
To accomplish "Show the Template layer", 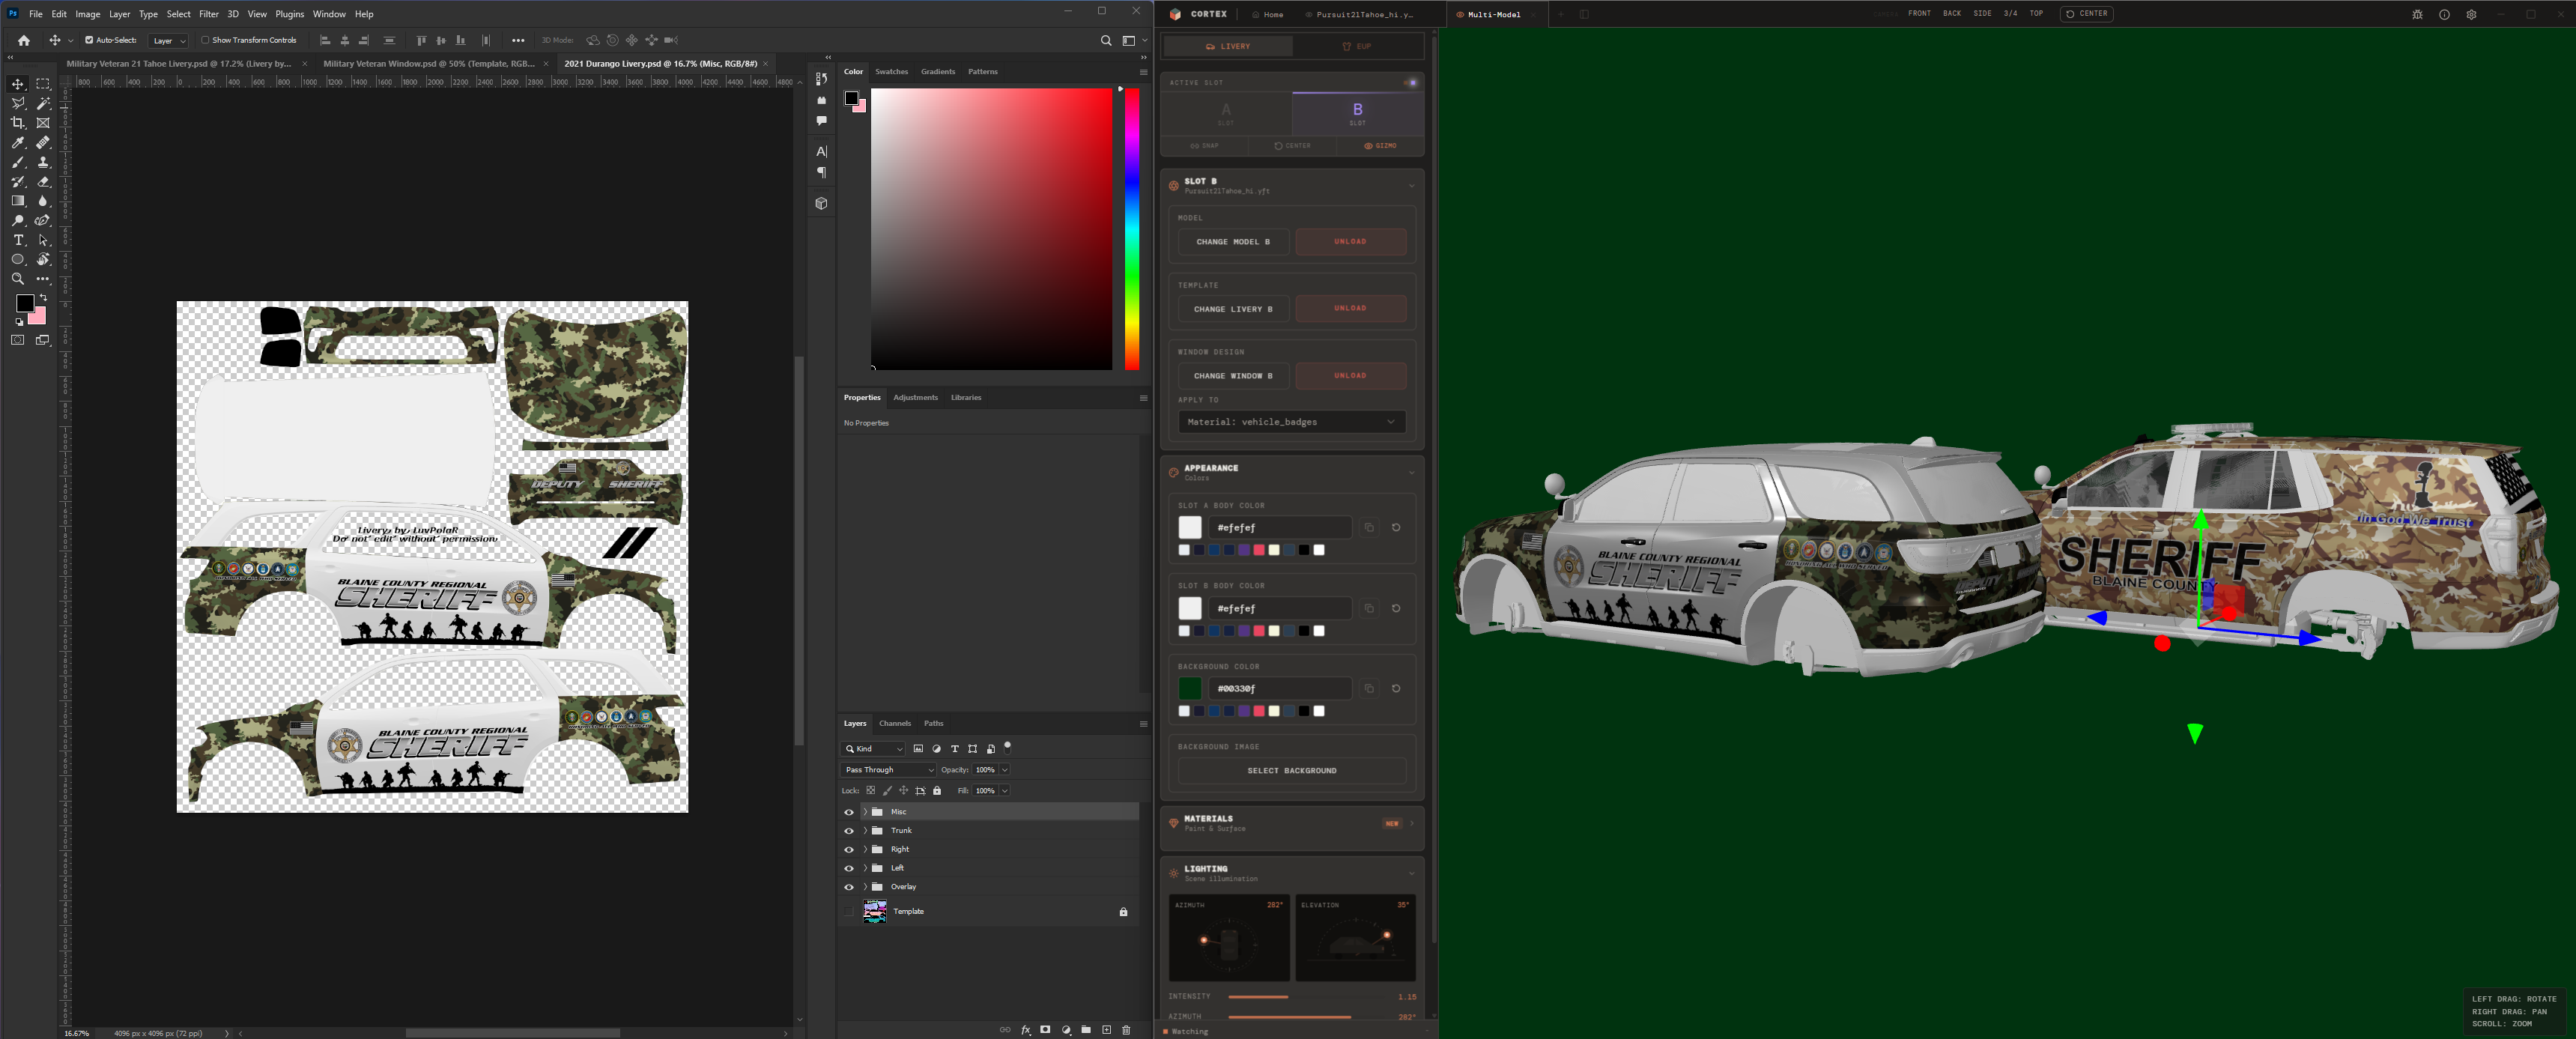I will coord(849,912).
